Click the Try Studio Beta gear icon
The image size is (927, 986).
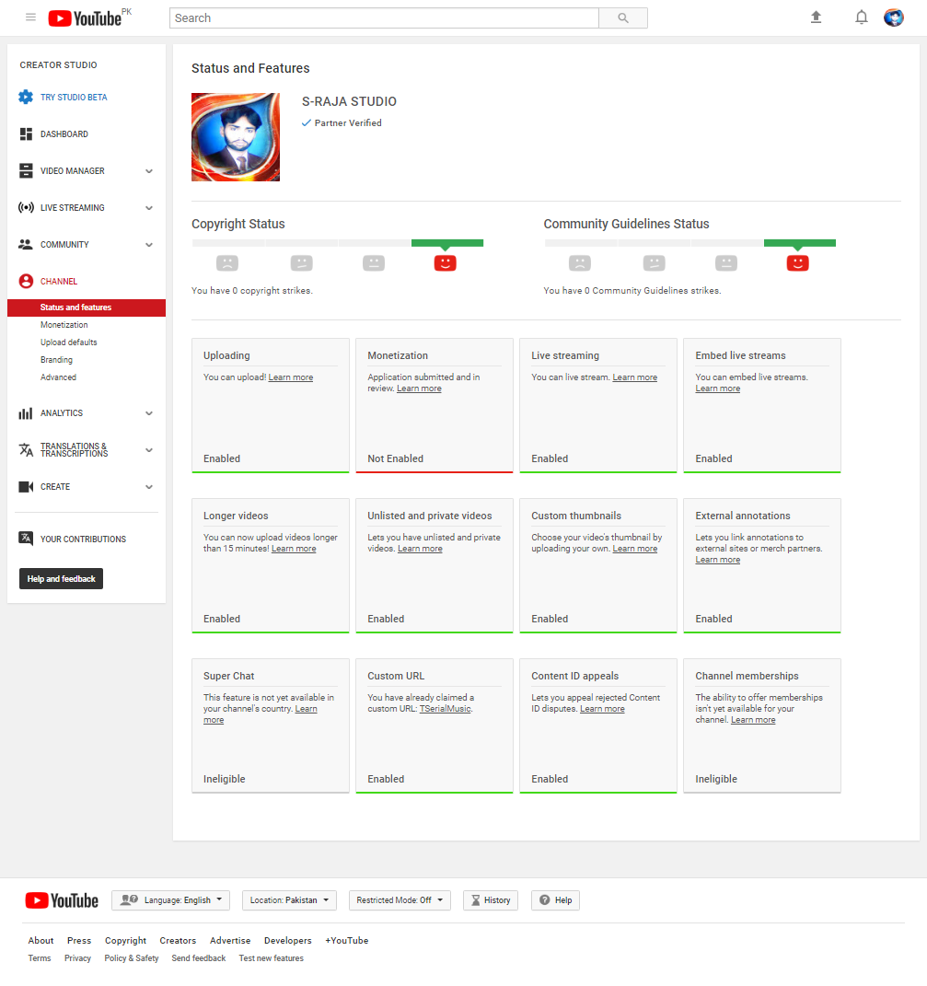click(x=26, y=97)
